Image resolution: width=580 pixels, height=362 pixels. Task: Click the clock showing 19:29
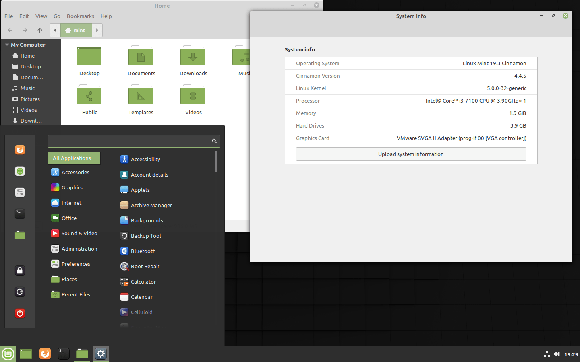[x=571, y=354]
